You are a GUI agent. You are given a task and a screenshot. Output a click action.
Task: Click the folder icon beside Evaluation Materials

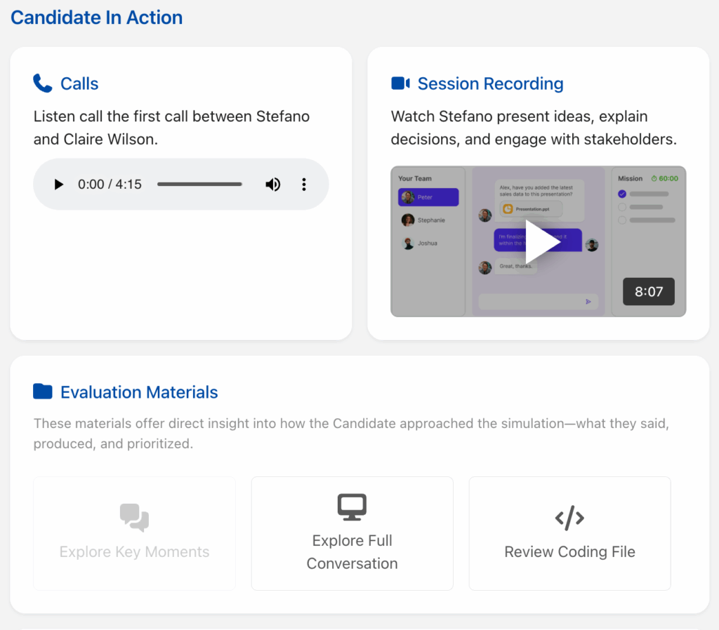[43, 391]
